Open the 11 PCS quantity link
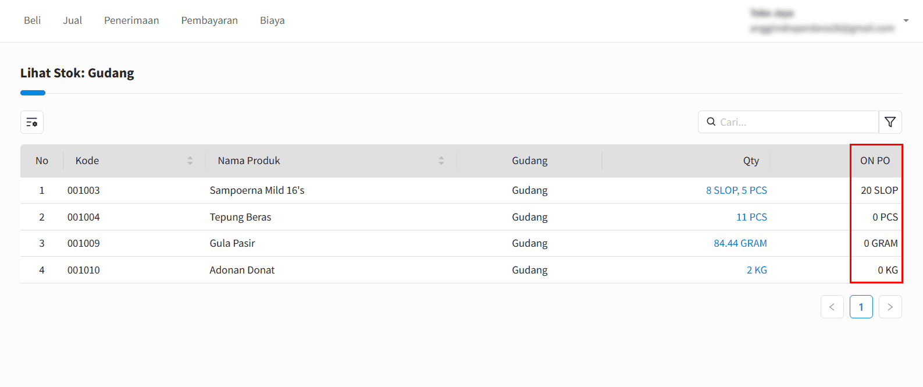The height and width of the screenshot is (387, 923). pos(751,217)
